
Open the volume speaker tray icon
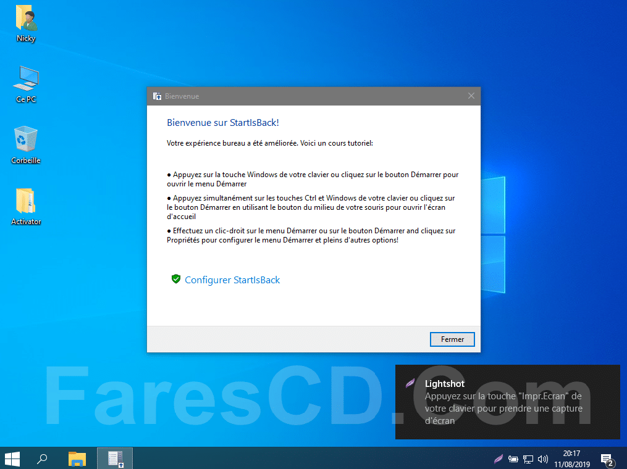[x=542, y=459]
